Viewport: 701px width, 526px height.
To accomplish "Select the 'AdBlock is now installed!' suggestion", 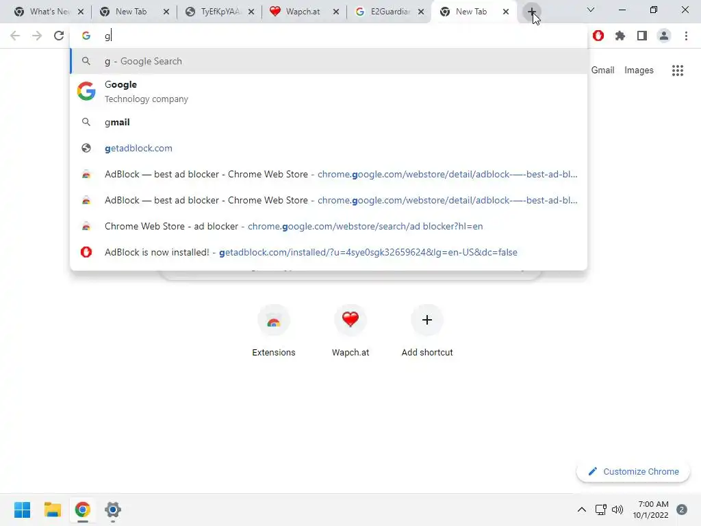I will (x=329, y=252).
